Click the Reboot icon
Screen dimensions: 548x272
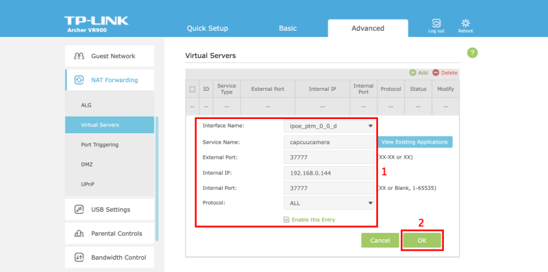[x=466, y=23]
